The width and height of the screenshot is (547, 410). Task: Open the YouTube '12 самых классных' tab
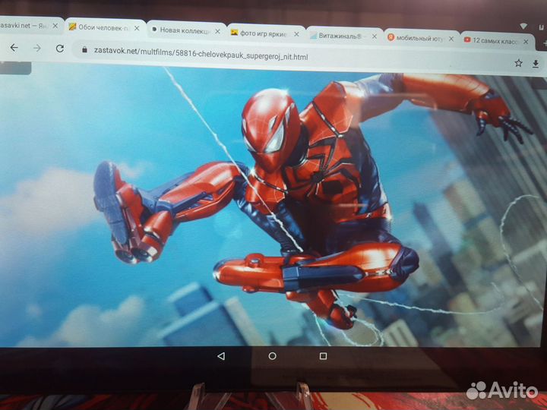498,39
